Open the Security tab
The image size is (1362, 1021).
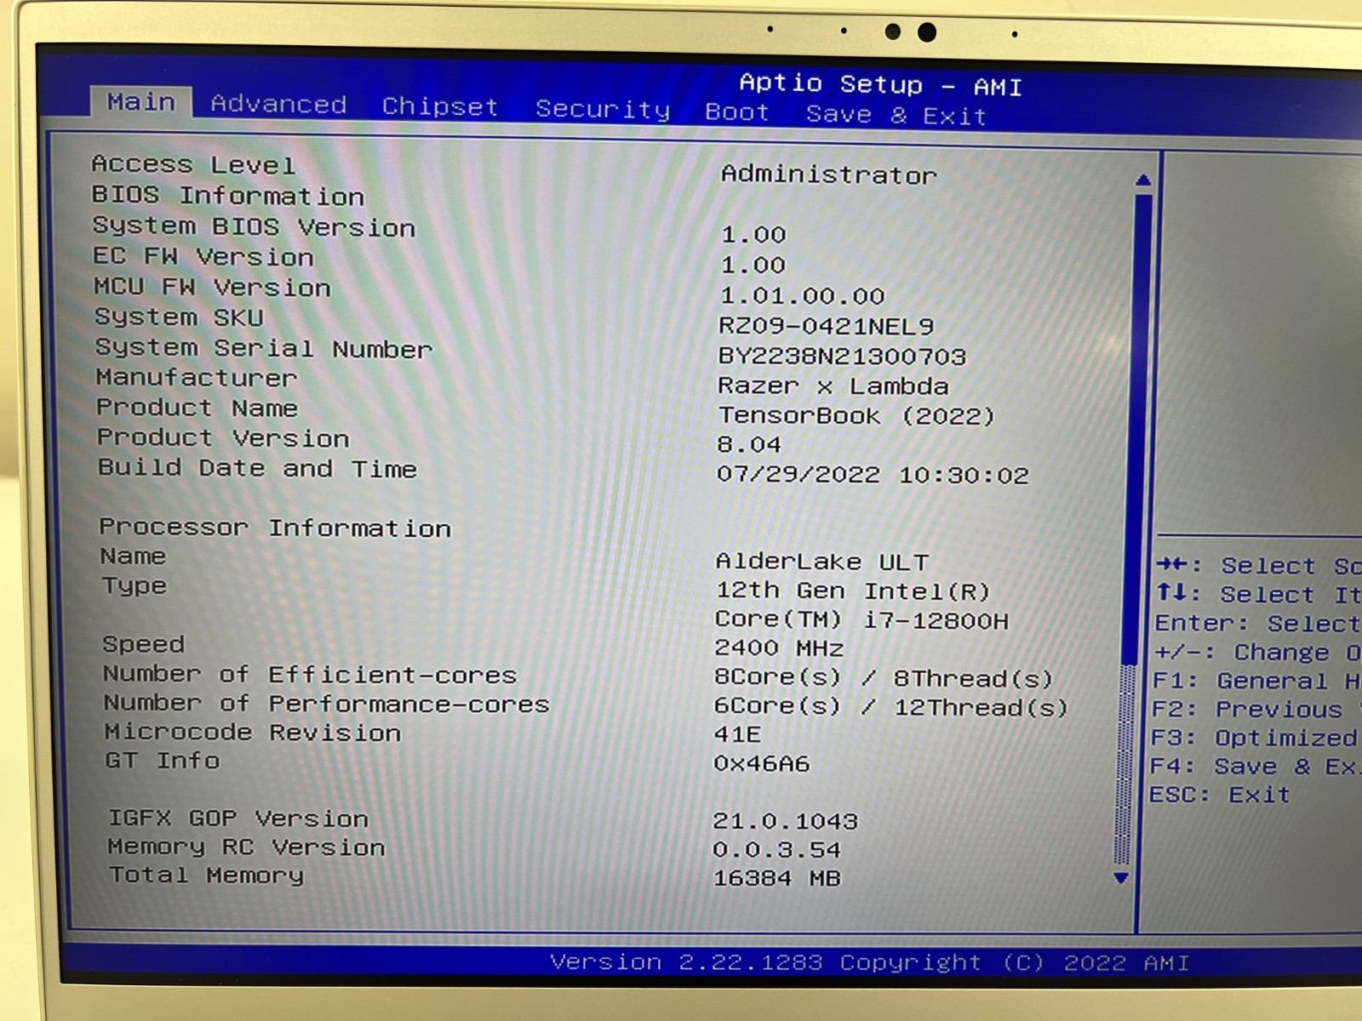(603, 109)
